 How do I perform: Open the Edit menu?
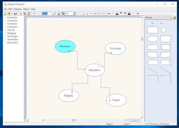pyautogui.click(x=10, y=9)
